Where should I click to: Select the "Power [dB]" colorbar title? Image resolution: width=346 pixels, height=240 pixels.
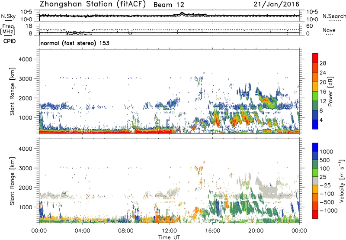pos(330,91)
